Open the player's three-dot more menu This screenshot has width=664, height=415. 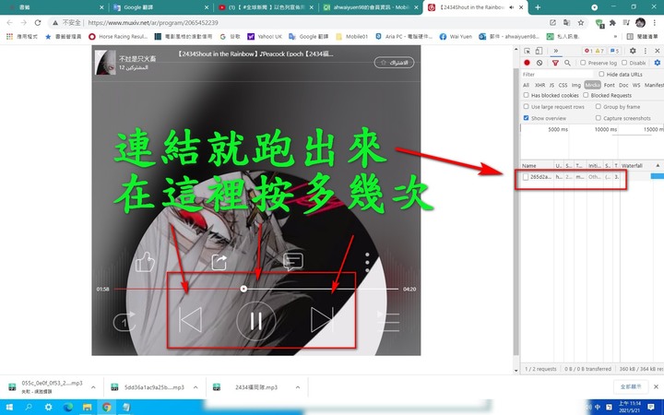tap(367, 262)
